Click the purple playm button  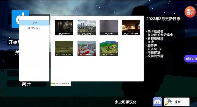click(190, 59)
